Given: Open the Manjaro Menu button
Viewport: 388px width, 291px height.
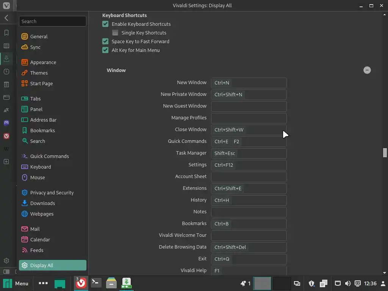Looking at the screenshot, I should (16, 283).
